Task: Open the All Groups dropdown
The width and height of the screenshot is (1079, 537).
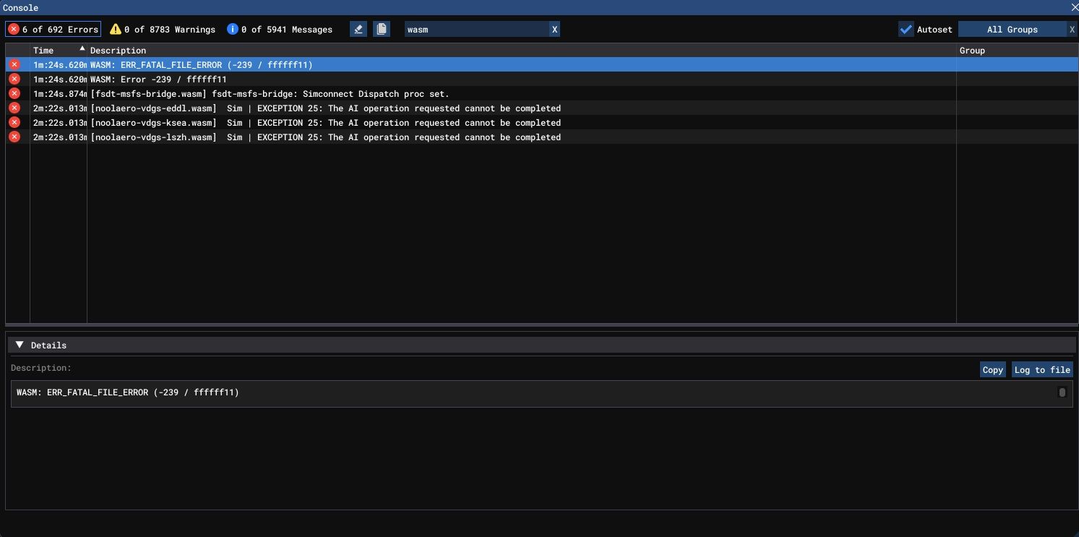Action: [x=1012, y=29]
